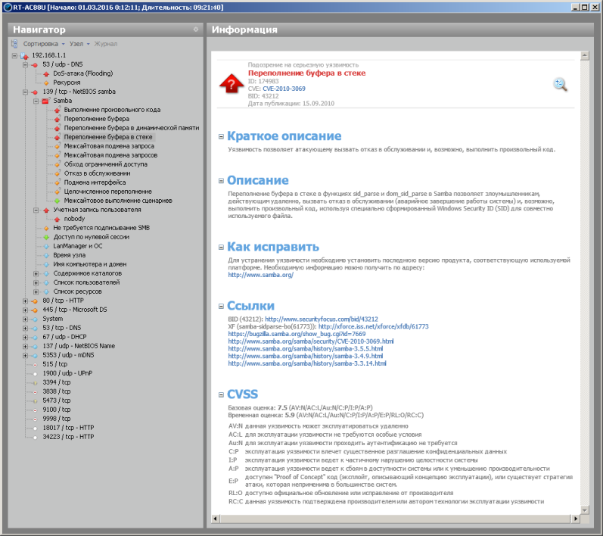This screenshot has height=536, width=603.
Task: Select the System tree node
Action: (x=53, y=319)
